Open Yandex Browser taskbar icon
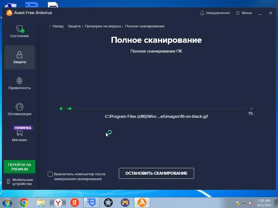Viewport: 278px width, 208px height. tap(58, 203)
